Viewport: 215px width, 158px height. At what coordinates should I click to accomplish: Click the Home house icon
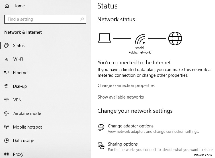(7, 6)
